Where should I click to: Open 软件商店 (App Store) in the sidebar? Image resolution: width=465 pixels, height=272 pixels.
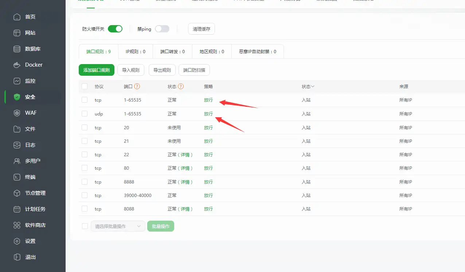coord(35,225)
